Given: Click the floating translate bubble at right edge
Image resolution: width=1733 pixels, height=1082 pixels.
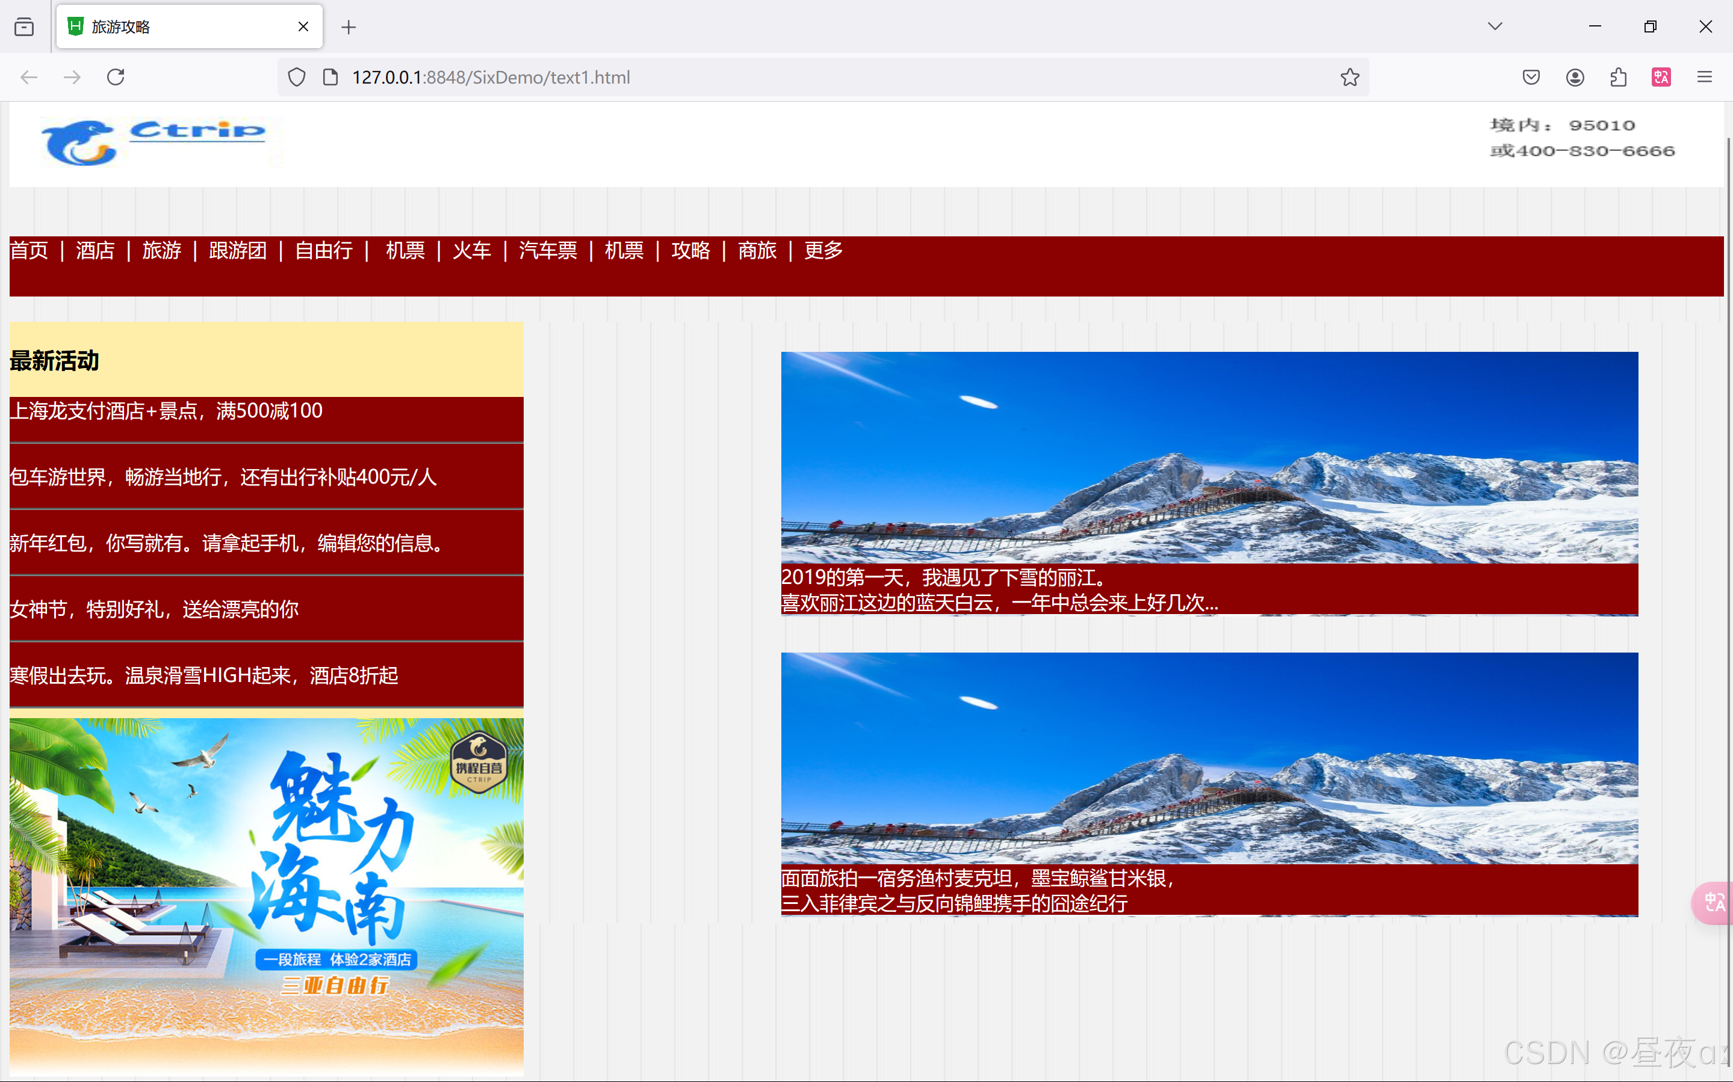Looking at the screenshot, I should click(x=1713, y=902).
